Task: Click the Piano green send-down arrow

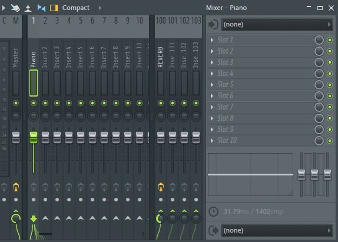Action: tap(34, 218)
